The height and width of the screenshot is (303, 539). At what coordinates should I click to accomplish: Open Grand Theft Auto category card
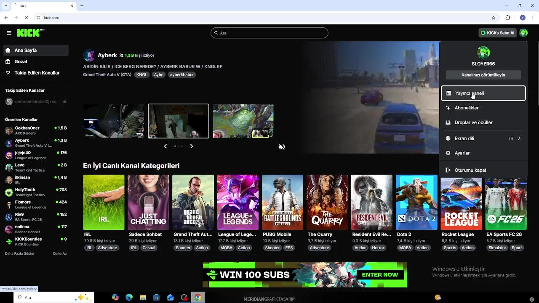click(x=193, y=202)
